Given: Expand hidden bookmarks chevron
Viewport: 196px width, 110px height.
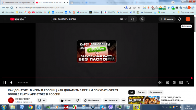Looking at the screenshot, I should click(174, 12).
